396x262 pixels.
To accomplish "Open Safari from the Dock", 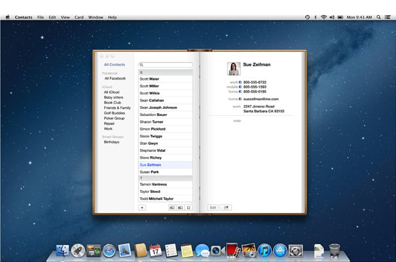I will click(109, 249).
